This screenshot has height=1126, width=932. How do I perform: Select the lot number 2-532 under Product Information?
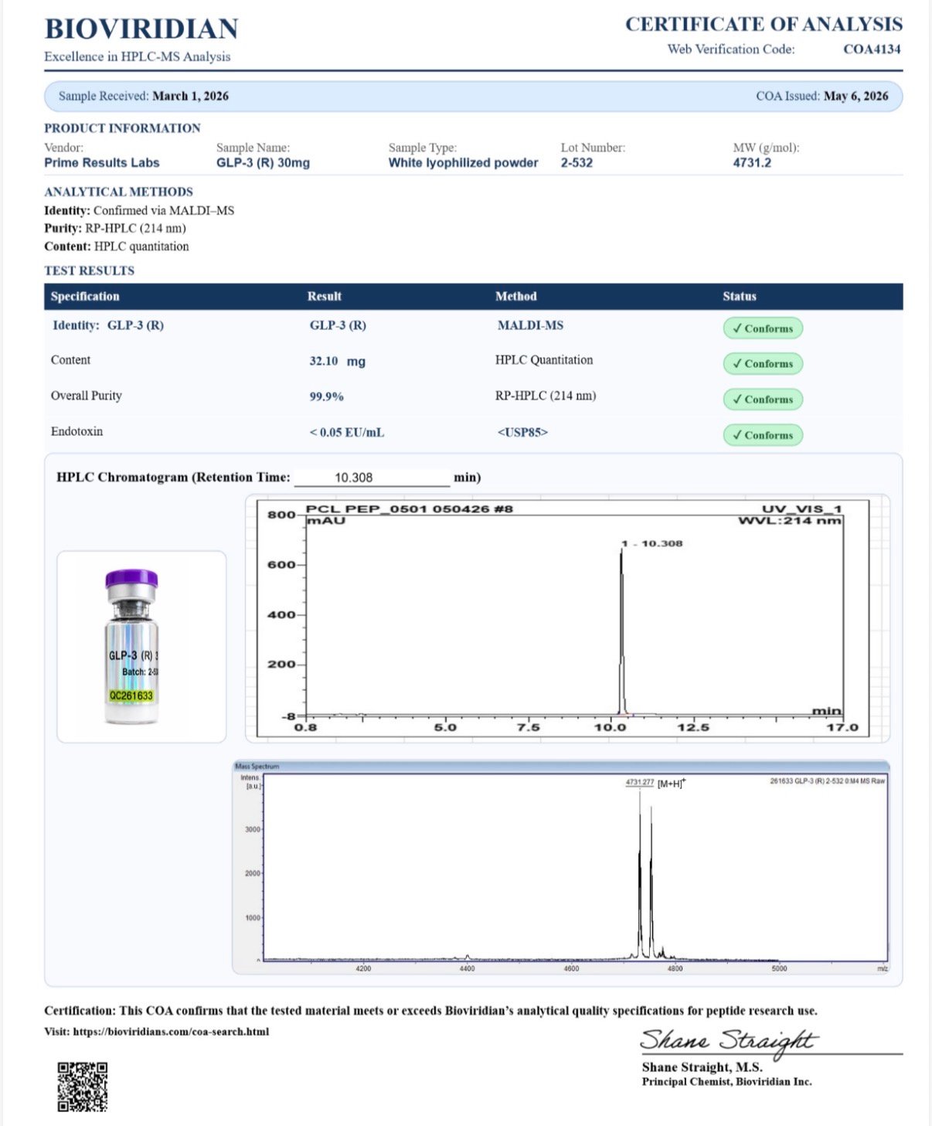tap(577, 163)
